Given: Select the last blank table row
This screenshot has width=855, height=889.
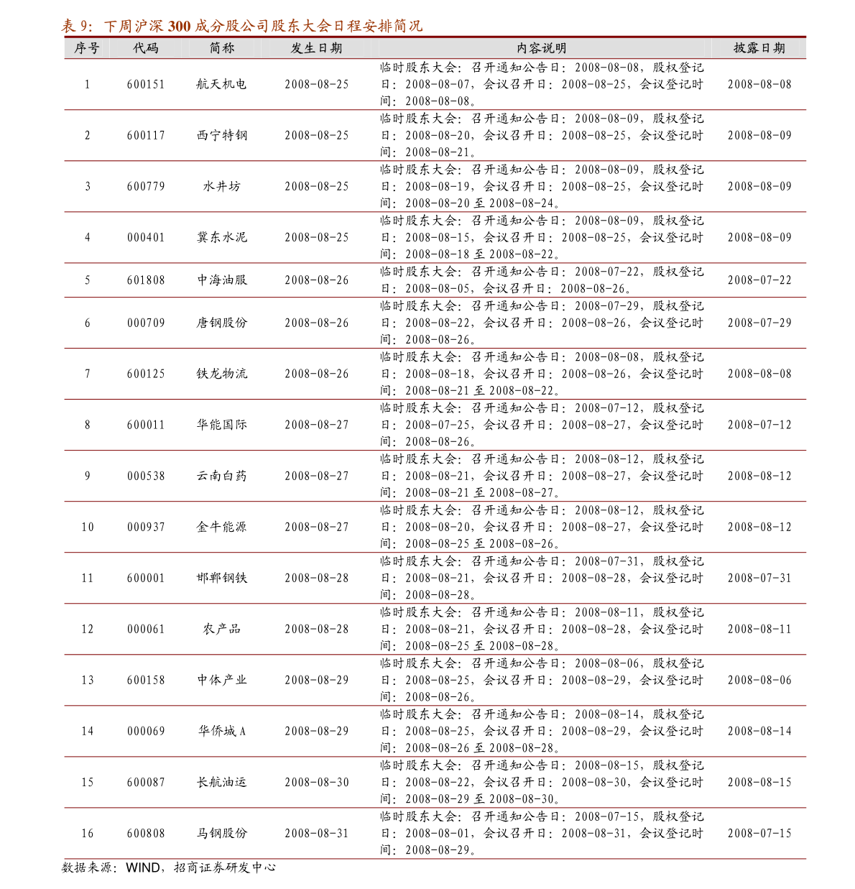Looking at the screenshot, I should pyautogui.click(x=435, y=834).
